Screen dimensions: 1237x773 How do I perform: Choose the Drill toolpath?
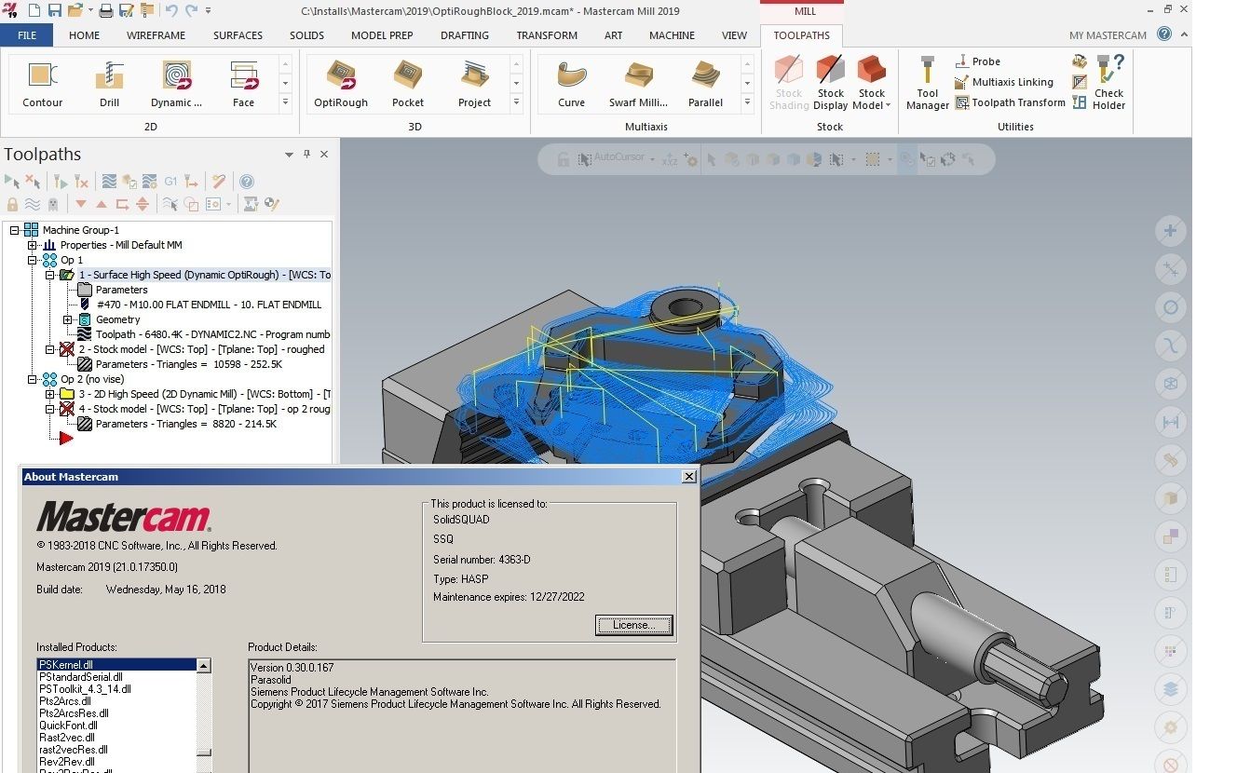[x=110, y=83]
